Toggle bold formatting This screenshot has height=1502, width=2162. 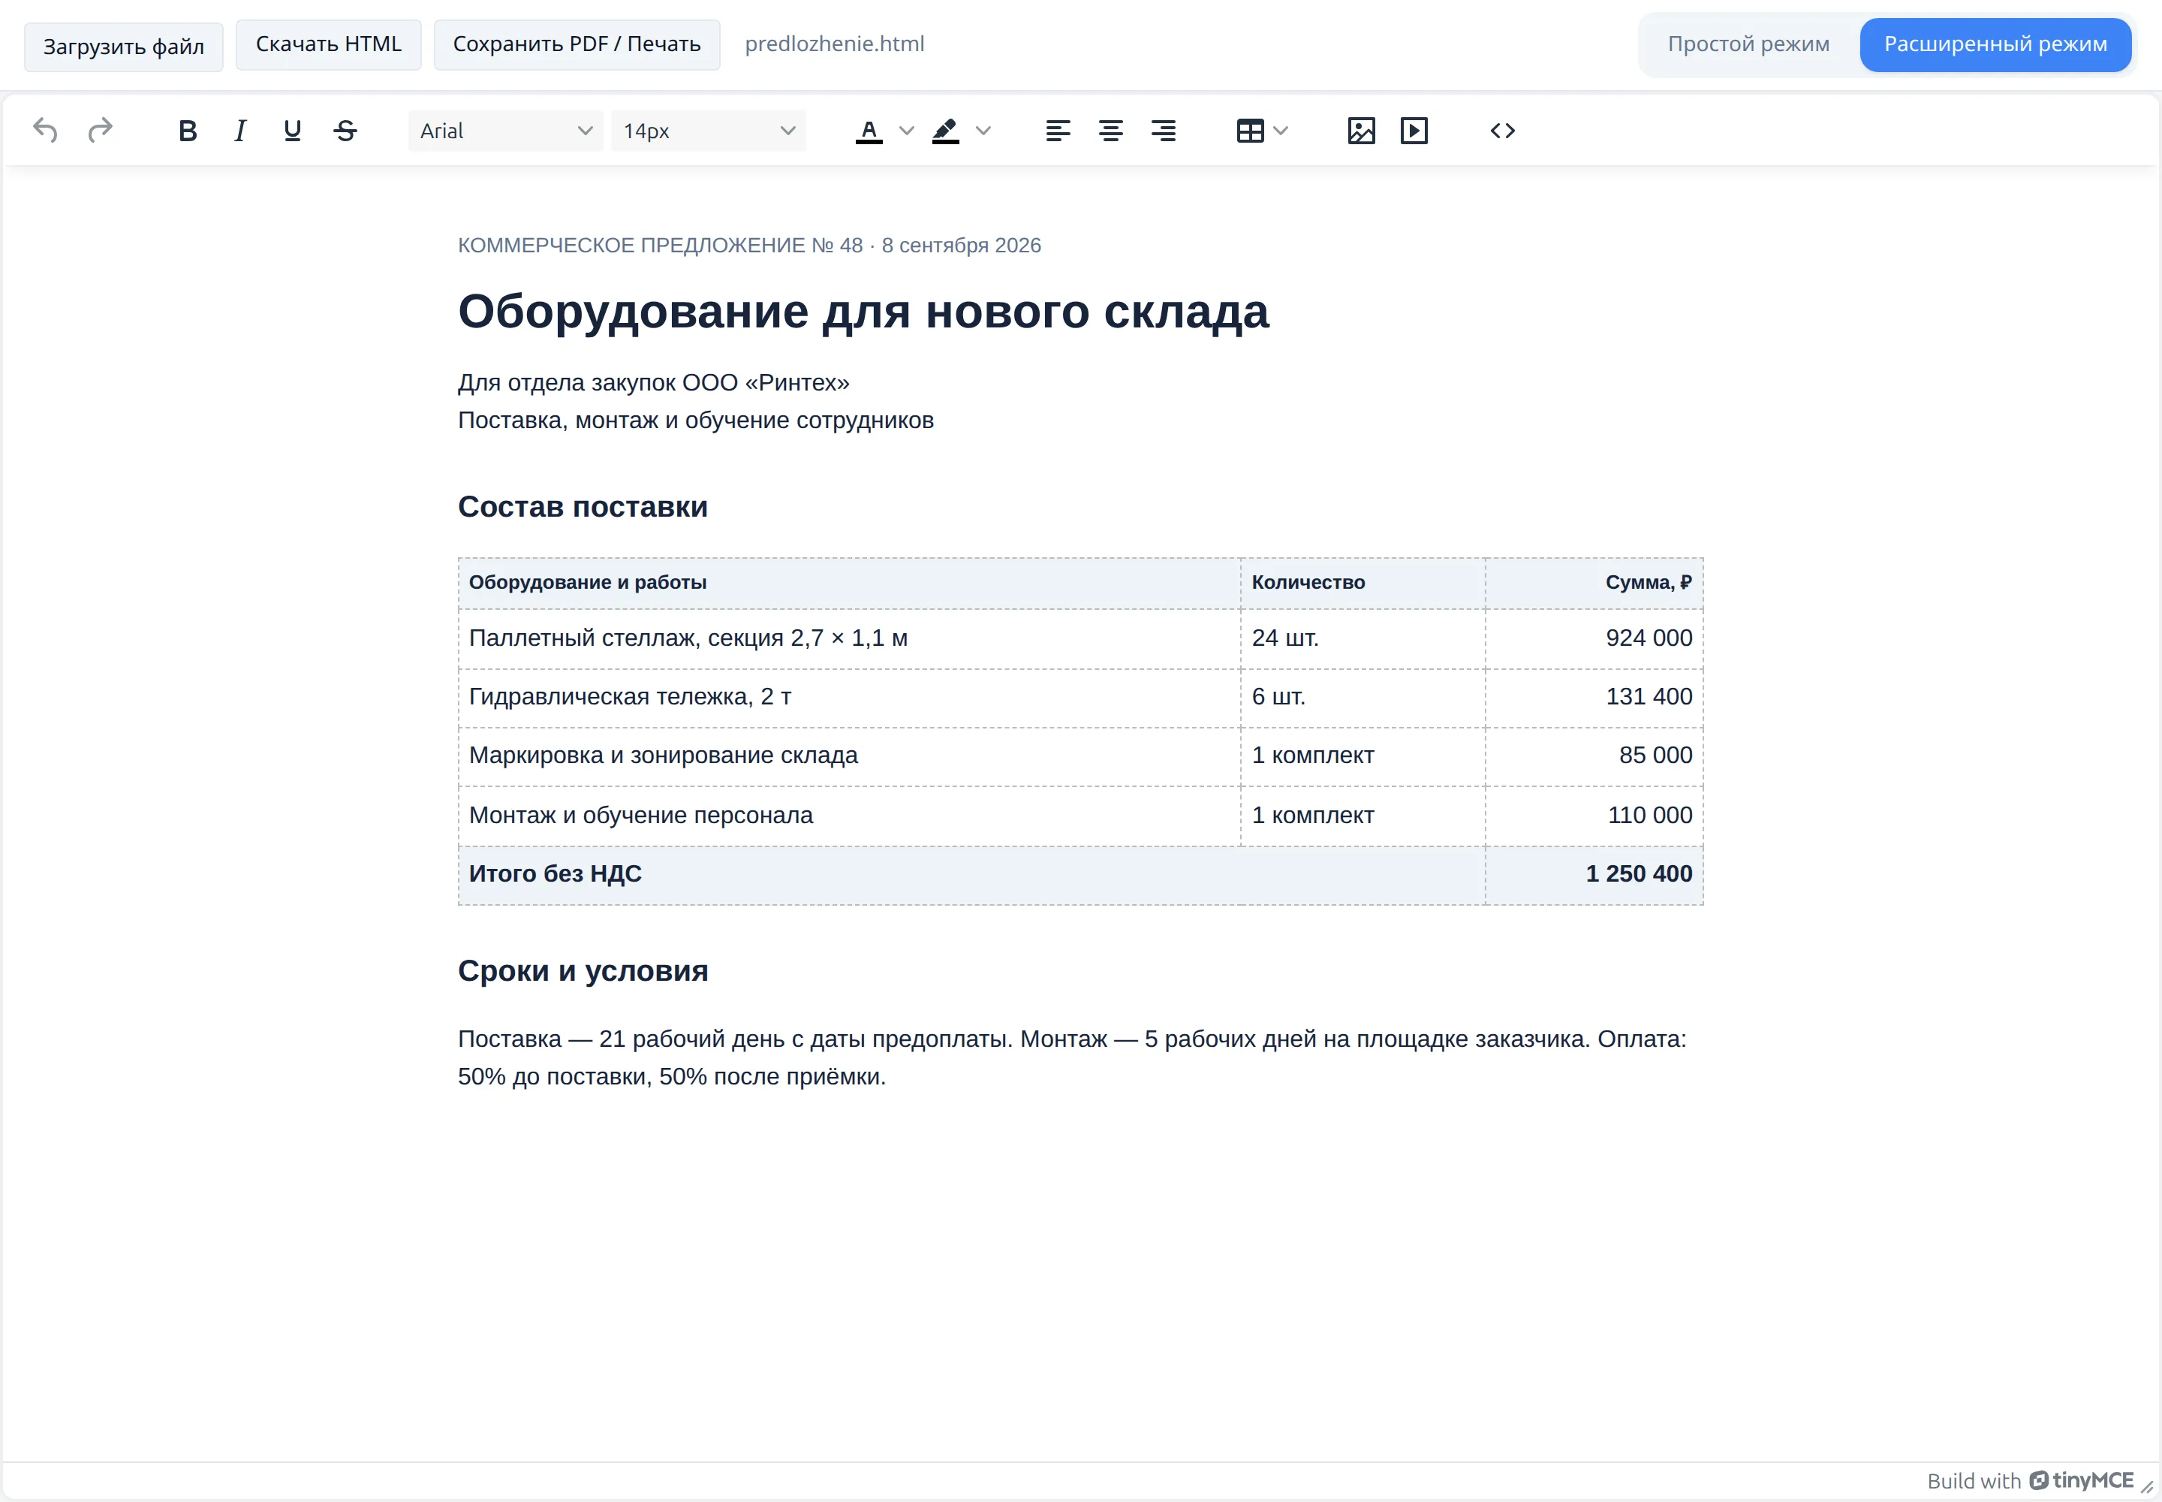(187, 131)
